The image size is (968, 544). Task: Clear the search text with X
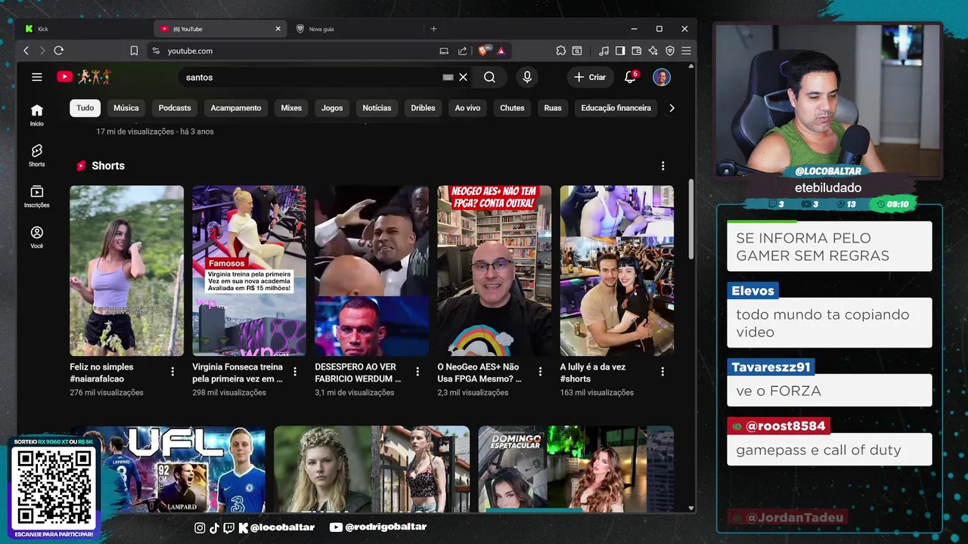464,77
